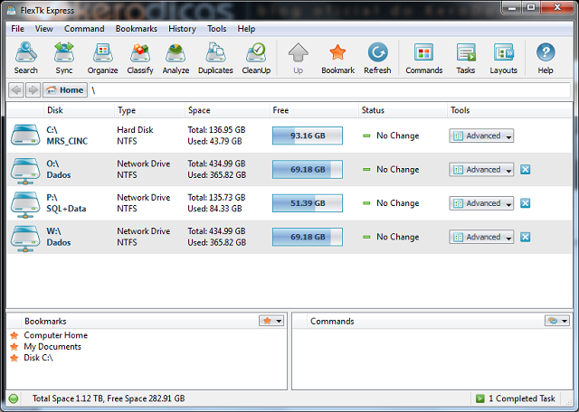This screenshot has height=412, width=579.
Task: Sort by the Status column header
Action: 403,110
